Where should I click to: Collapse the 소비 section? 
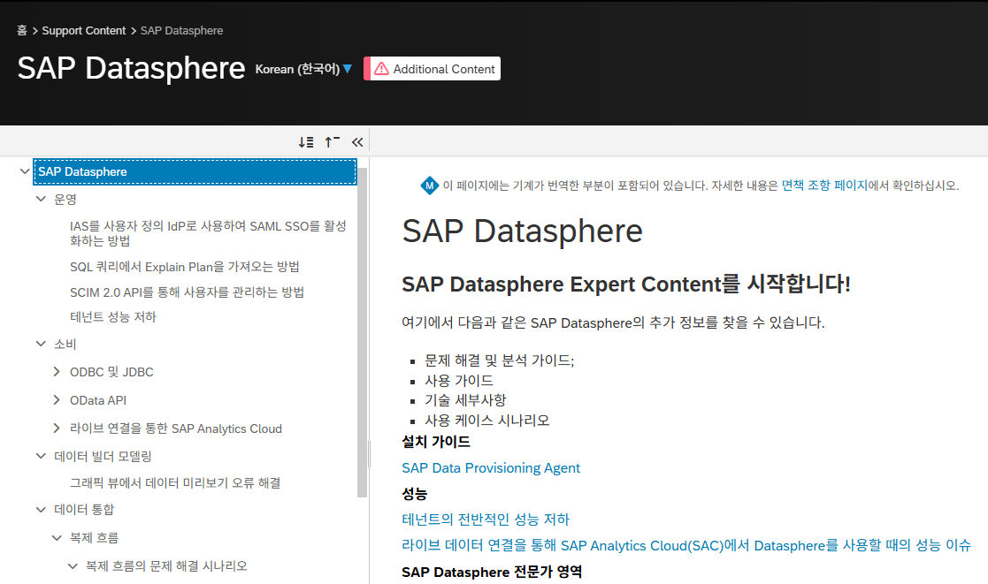(x=41, y=344)
